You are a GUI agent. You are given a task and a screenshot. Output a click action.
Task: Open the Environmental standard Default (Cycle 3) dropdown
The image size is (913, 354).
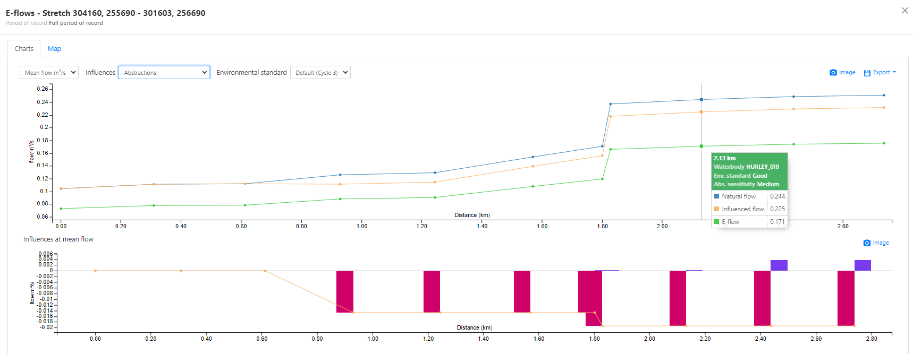[320, 73]
